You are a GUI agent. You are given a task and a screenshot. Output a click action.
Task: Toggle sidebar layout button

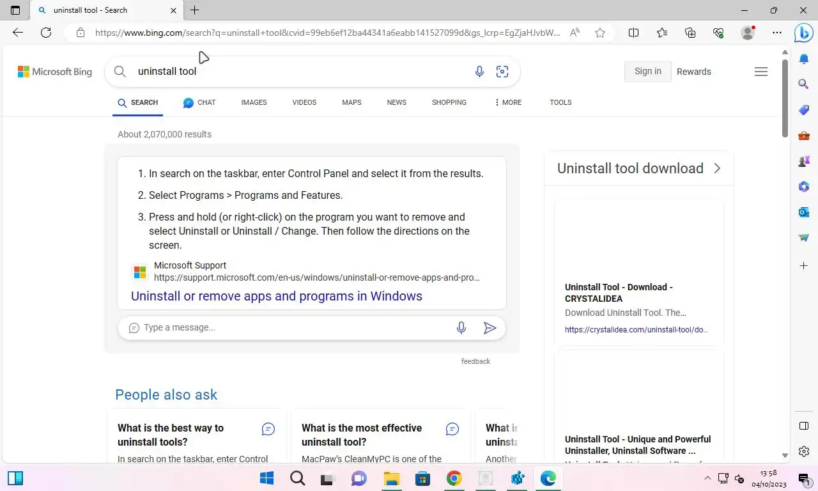[804, 426]
